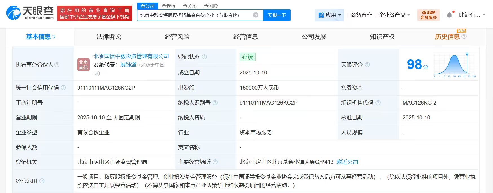Clear the search box with X icon
The width and height of the screenshot is (493, 193).
click(255, 15)
